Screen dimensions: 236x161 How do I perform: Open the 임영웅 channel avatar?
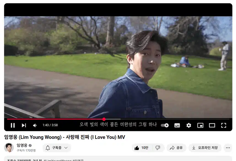pos(9,148)
